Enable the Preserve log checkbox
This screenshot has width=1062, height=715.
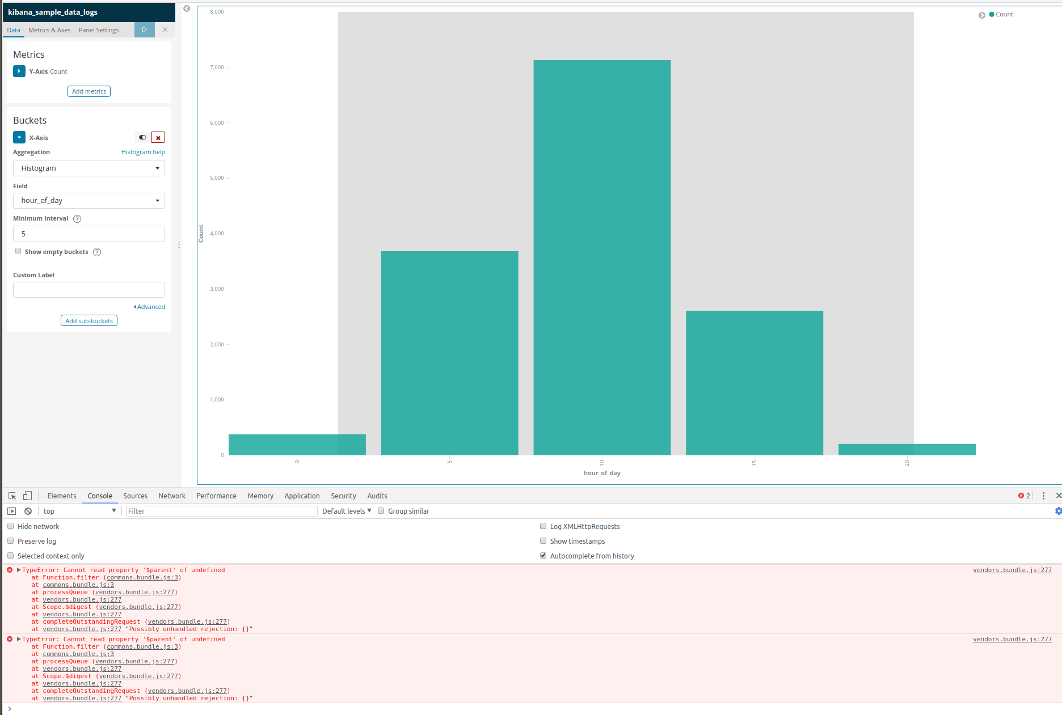10,540
